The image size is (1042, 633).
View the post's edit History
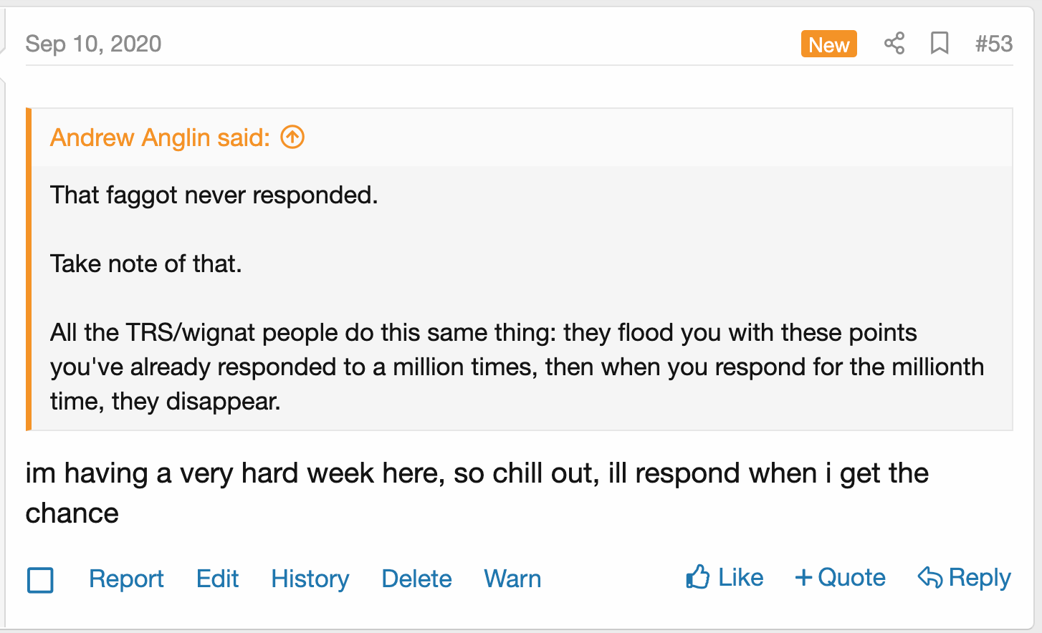(x=310, y=579)
